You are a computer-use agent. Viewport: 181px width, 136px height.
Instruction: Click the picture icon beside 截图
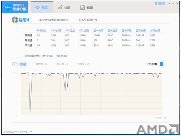pyautogui.click(x=83, y=7)
